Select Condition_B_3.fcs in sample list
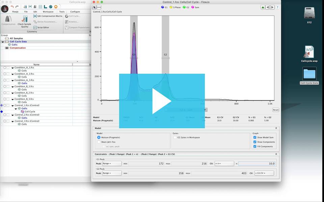The height and width of the screenshot is (202, 324). click(24, 99)
